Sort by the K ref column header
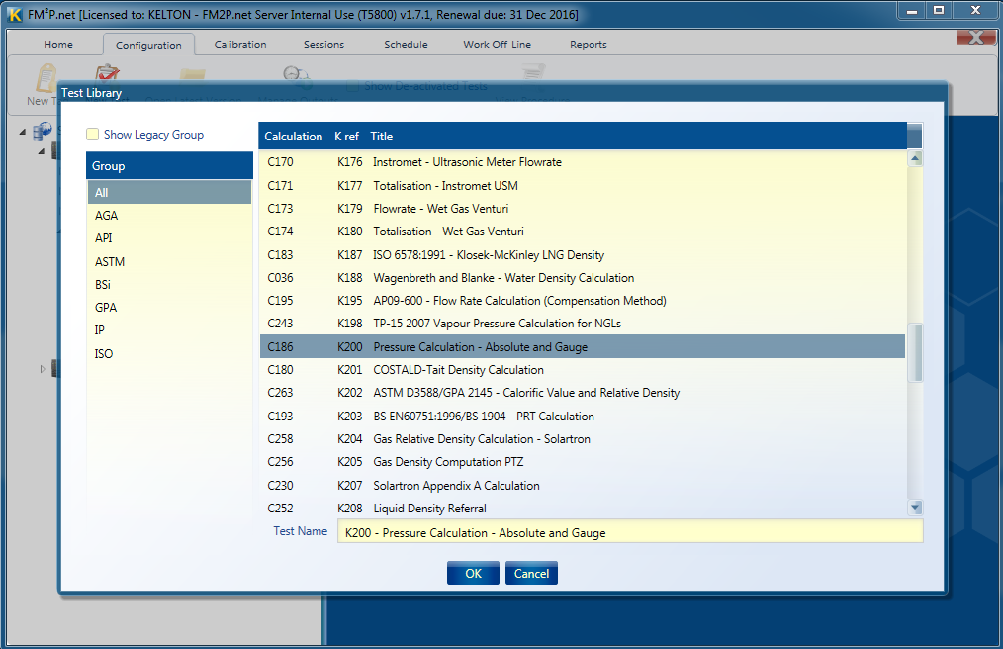This screenshot has height=649, width=1003. (347, 137)
